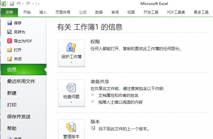The height and width of the screenshot is (139, 213).
Task: Click the 版本 heading
Action: click(95, 121)
